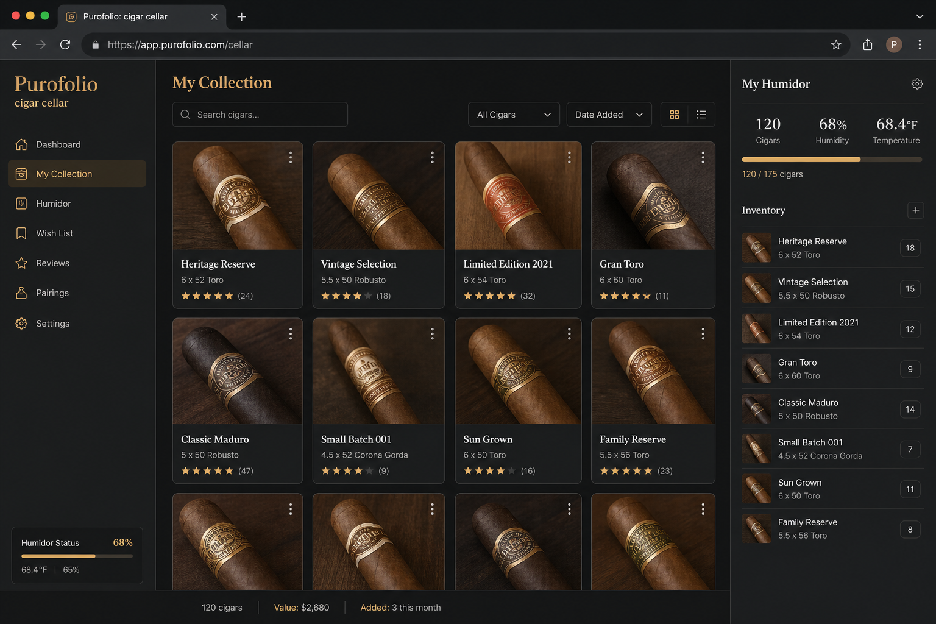Click the Reviews star icon
The height and width of the screenshot is (624, 936).
tap(21, 263)
